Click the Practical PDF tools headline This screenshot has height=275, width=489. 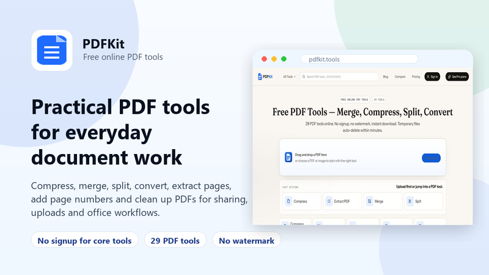pos(120,132)
